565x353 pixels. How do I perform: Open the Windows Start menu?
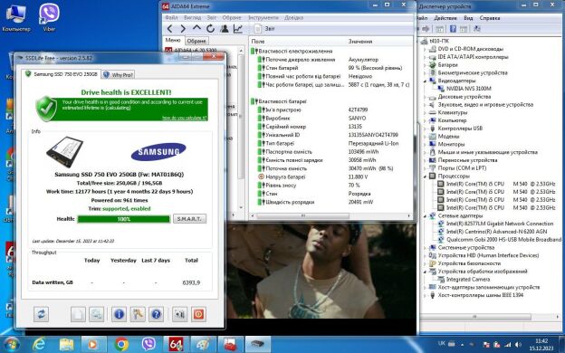[x=11, y=344]
